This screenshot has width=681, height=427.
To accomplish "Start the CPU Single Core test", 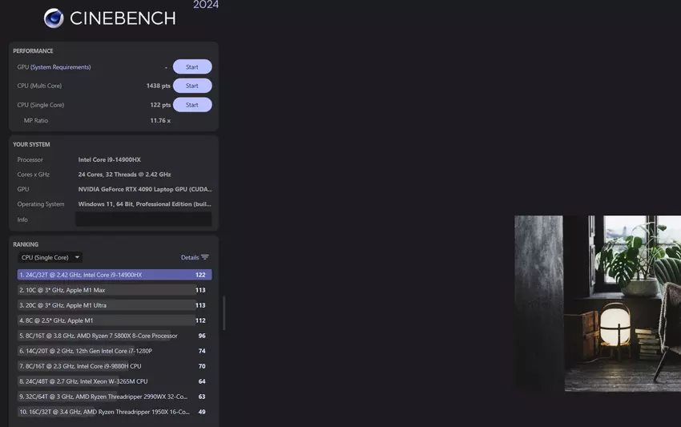I will coord(192,105).
